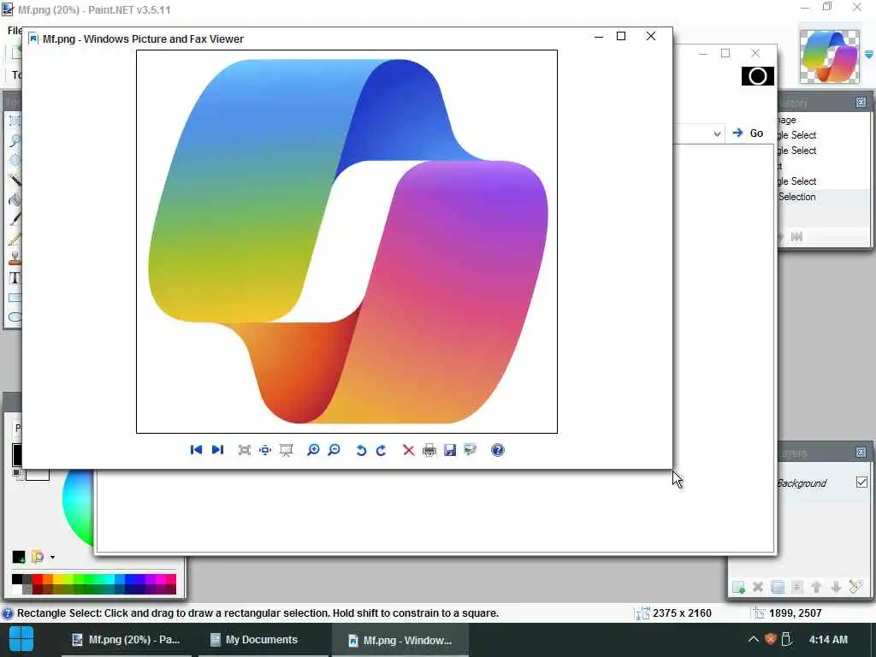Close the Layers panel

click(x=861, y=452)
